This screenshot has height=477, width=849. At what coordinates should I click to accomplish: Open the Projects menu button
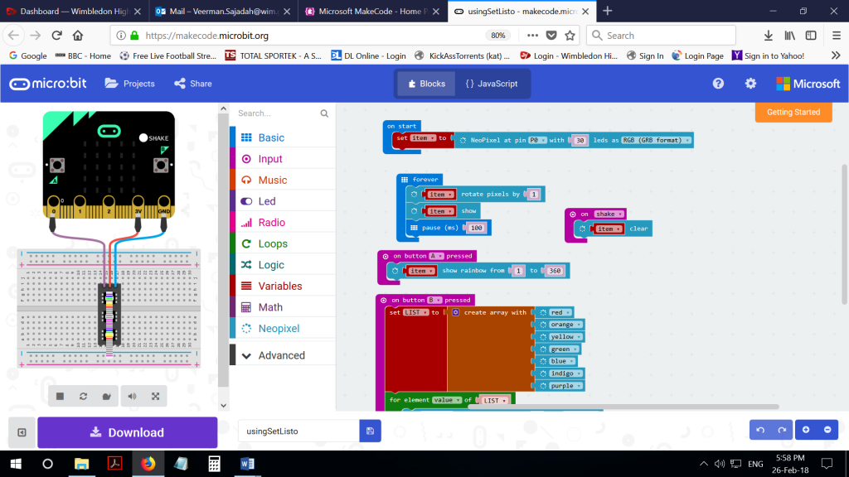tap(130, 84)
